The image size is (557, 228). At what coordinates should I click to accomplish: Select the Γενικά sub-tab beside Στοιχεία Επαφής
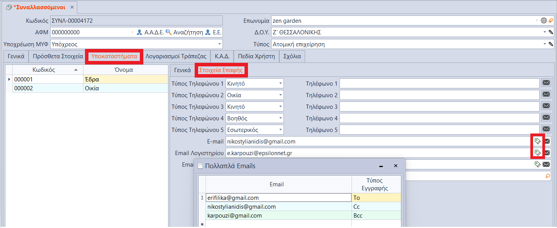click(x=182, y=70)
